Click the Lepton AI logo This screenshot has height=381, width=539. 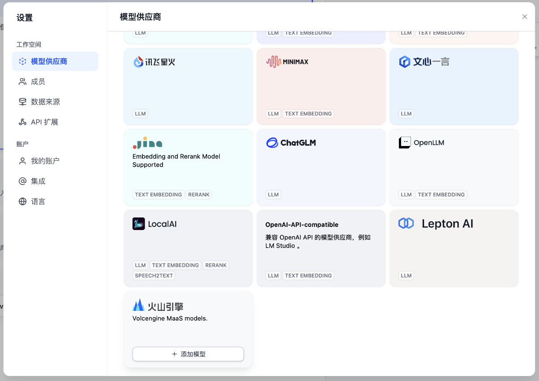[436, 224]
